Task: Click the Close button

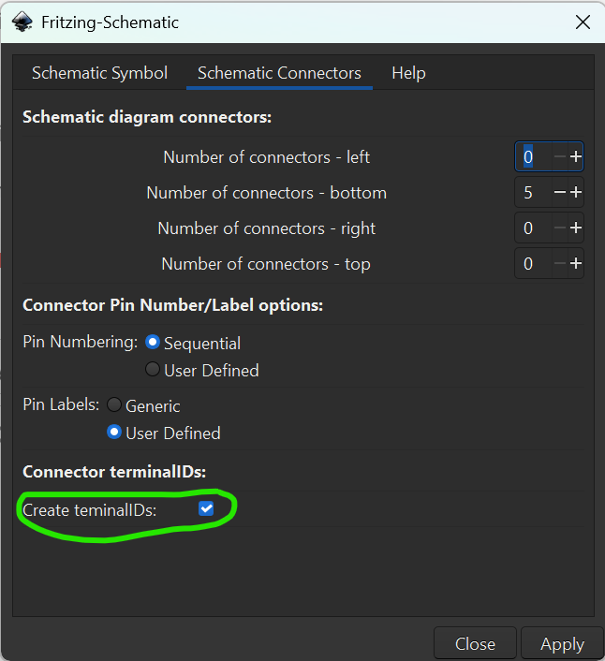Action: 475,644
